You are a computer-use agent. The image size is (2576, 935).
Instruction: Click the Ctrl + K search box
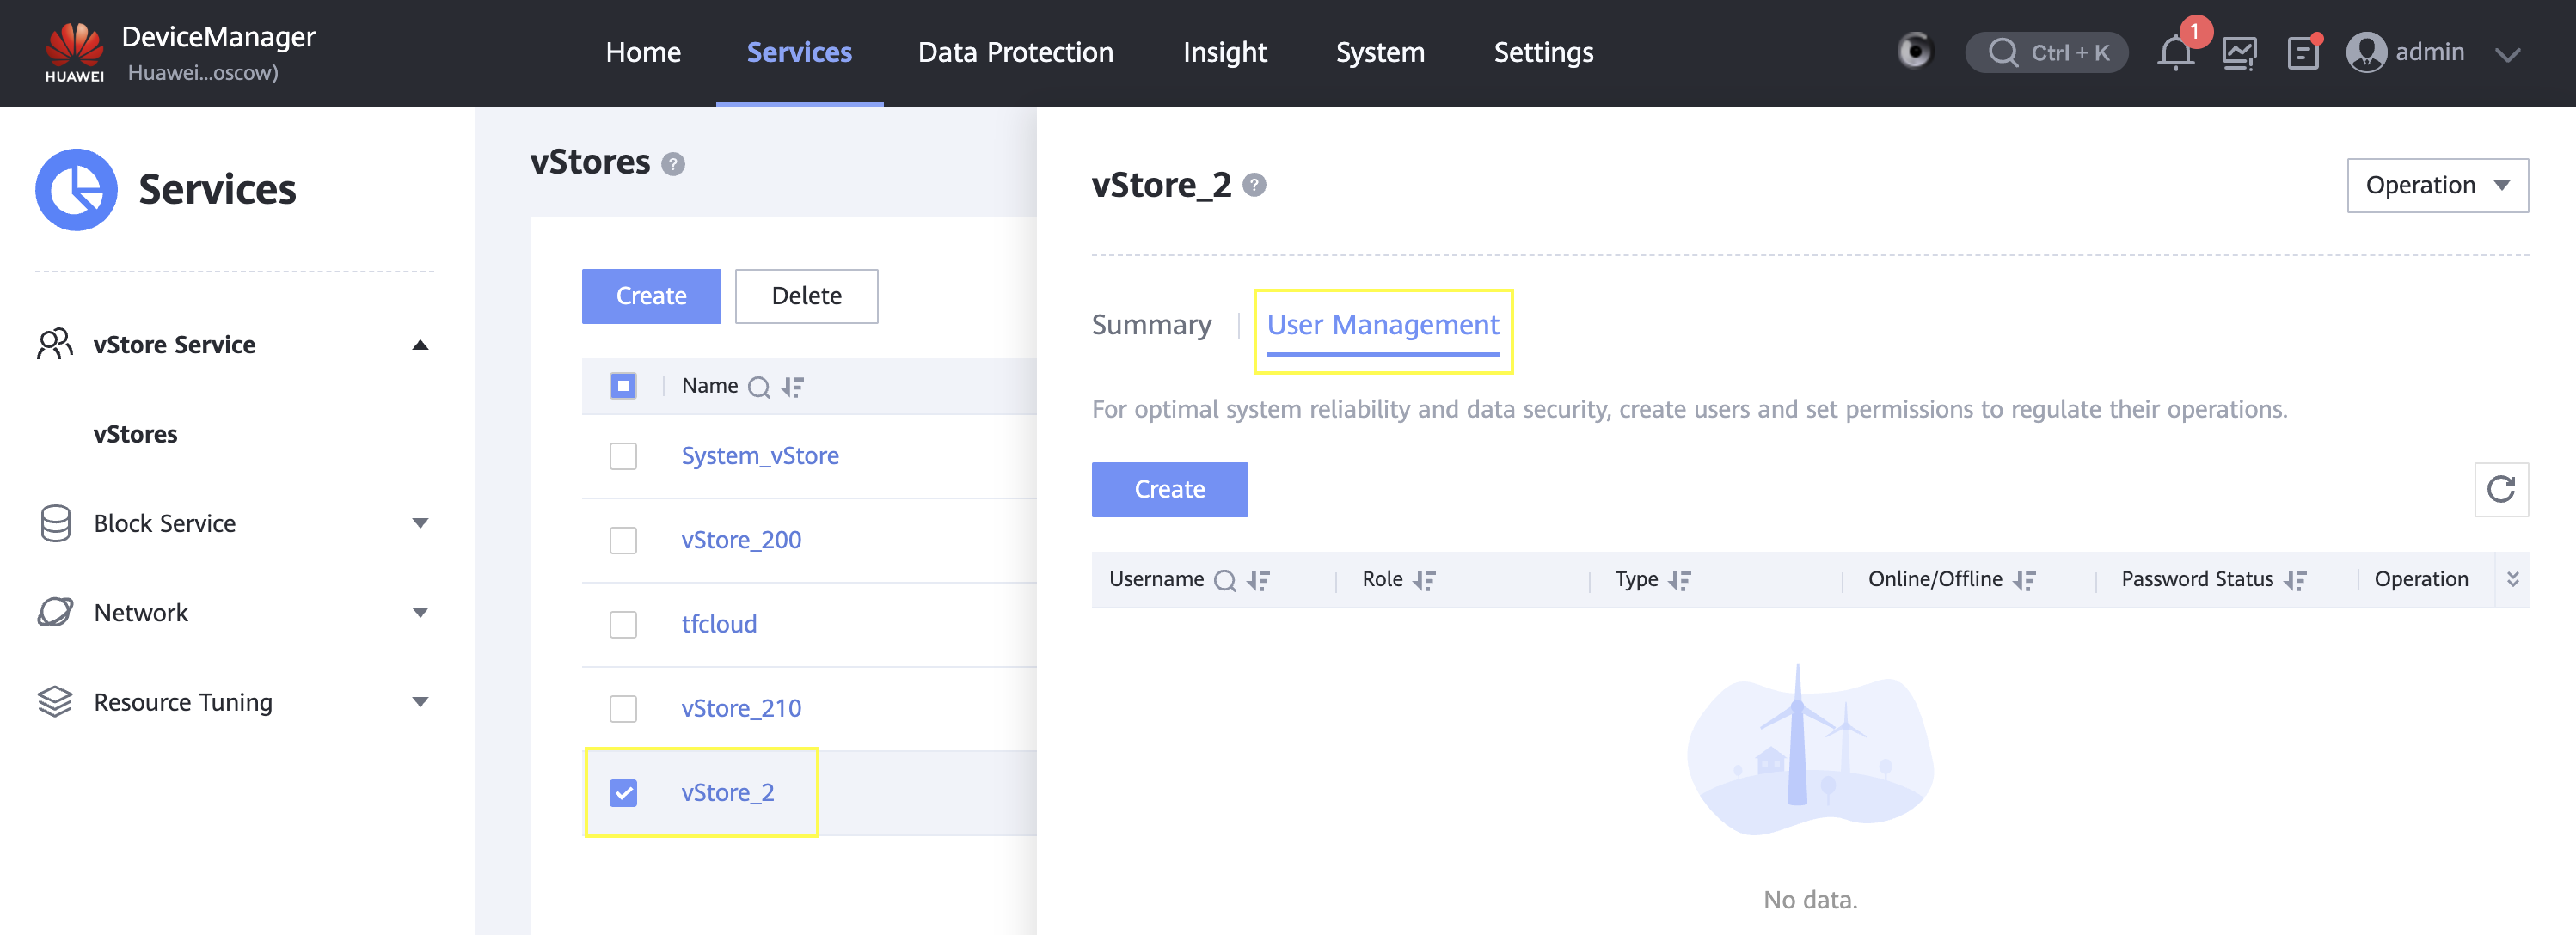[x=2046, y=52]
